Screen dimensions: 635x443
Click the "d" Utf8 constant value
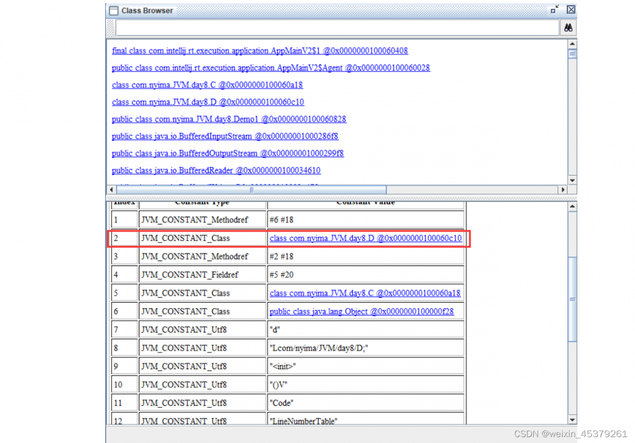366,330
